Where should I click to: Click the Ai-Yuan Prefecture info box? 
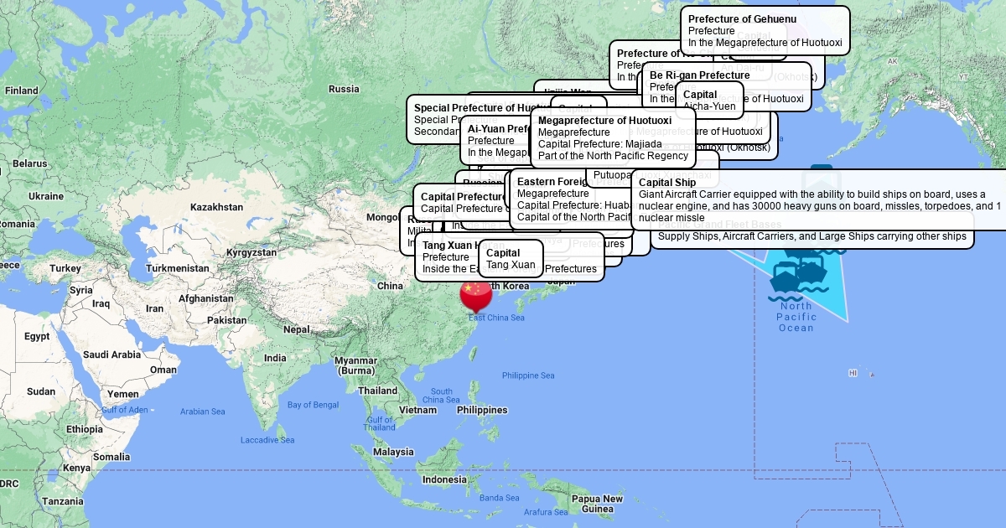495,140
